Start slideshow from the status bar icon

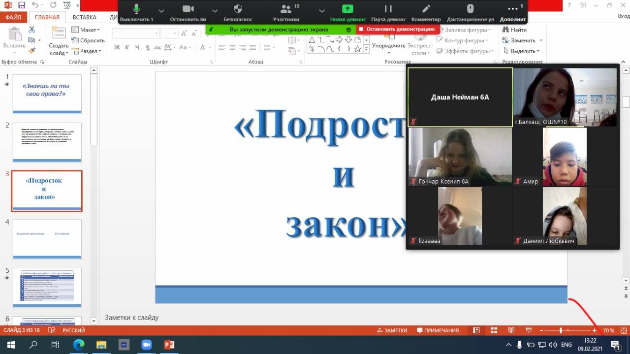[x=529, y=330]
